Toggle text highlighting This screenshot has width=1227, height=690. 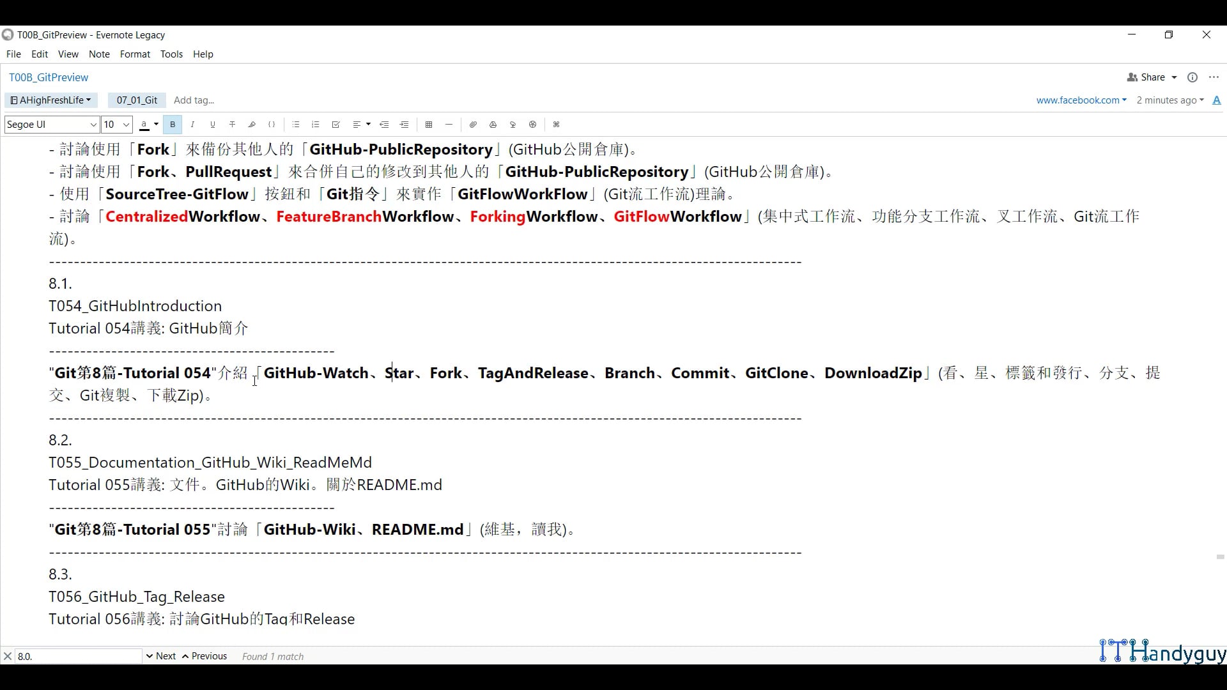tap(251, 125)
